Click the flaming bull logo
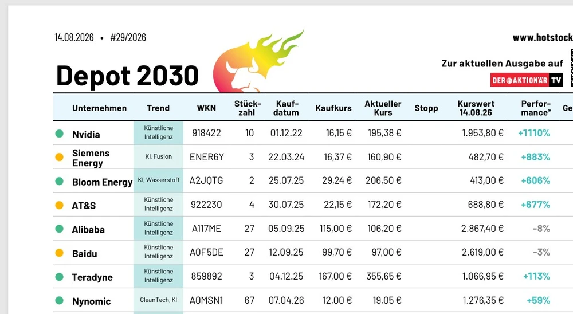This screenshot has height=314, width=573. coord(258,61)
